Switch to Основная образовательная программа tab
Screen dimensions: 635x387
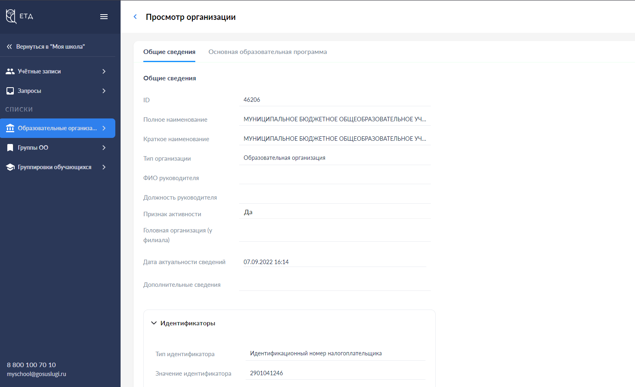pos(268,52)
